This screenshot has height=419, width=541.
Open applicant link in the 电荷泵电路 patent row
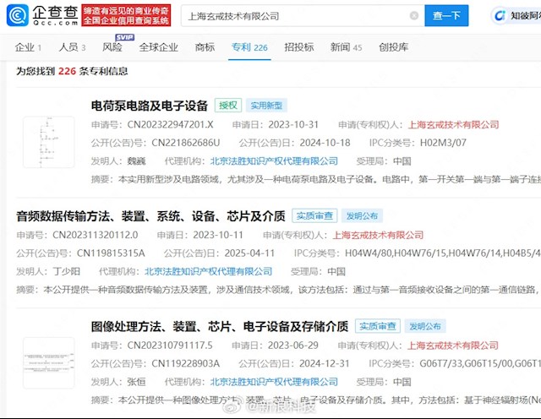click(454, 124)
